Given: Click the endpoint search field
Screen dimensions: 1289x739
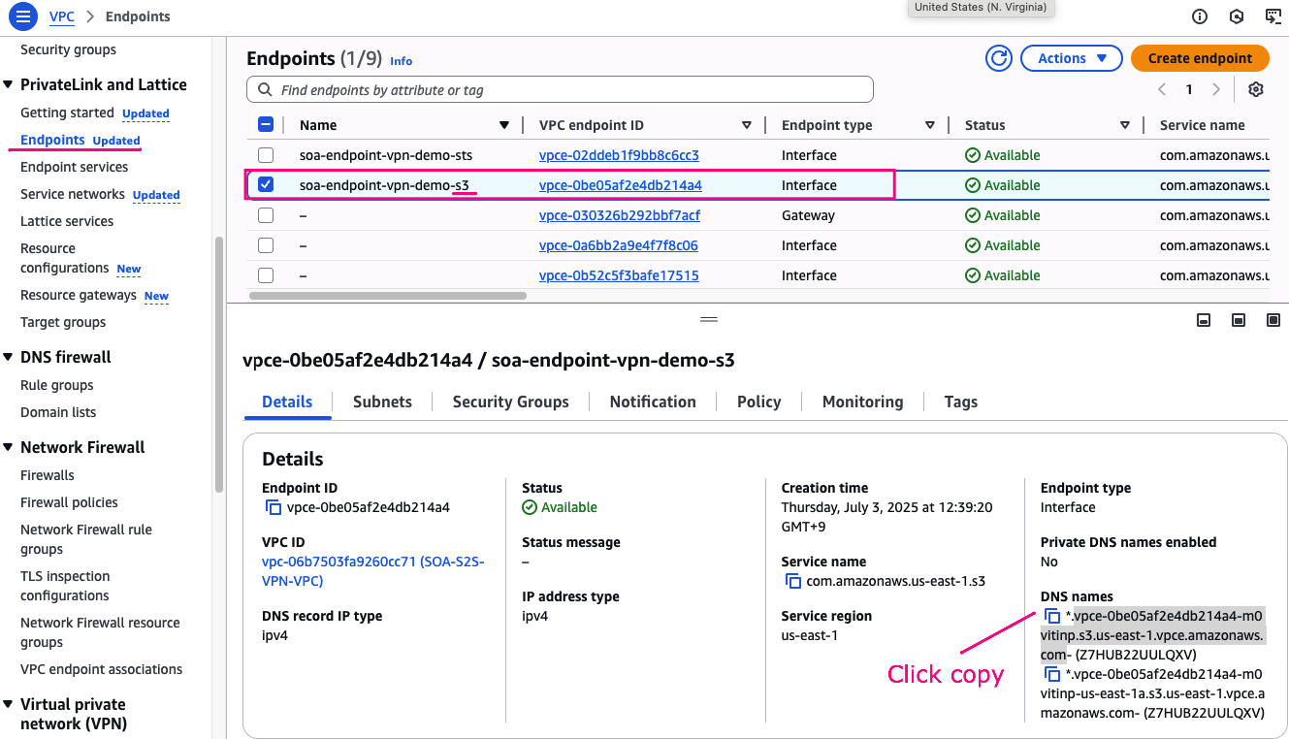Looking at the screenshot, I should pos(572,90).
